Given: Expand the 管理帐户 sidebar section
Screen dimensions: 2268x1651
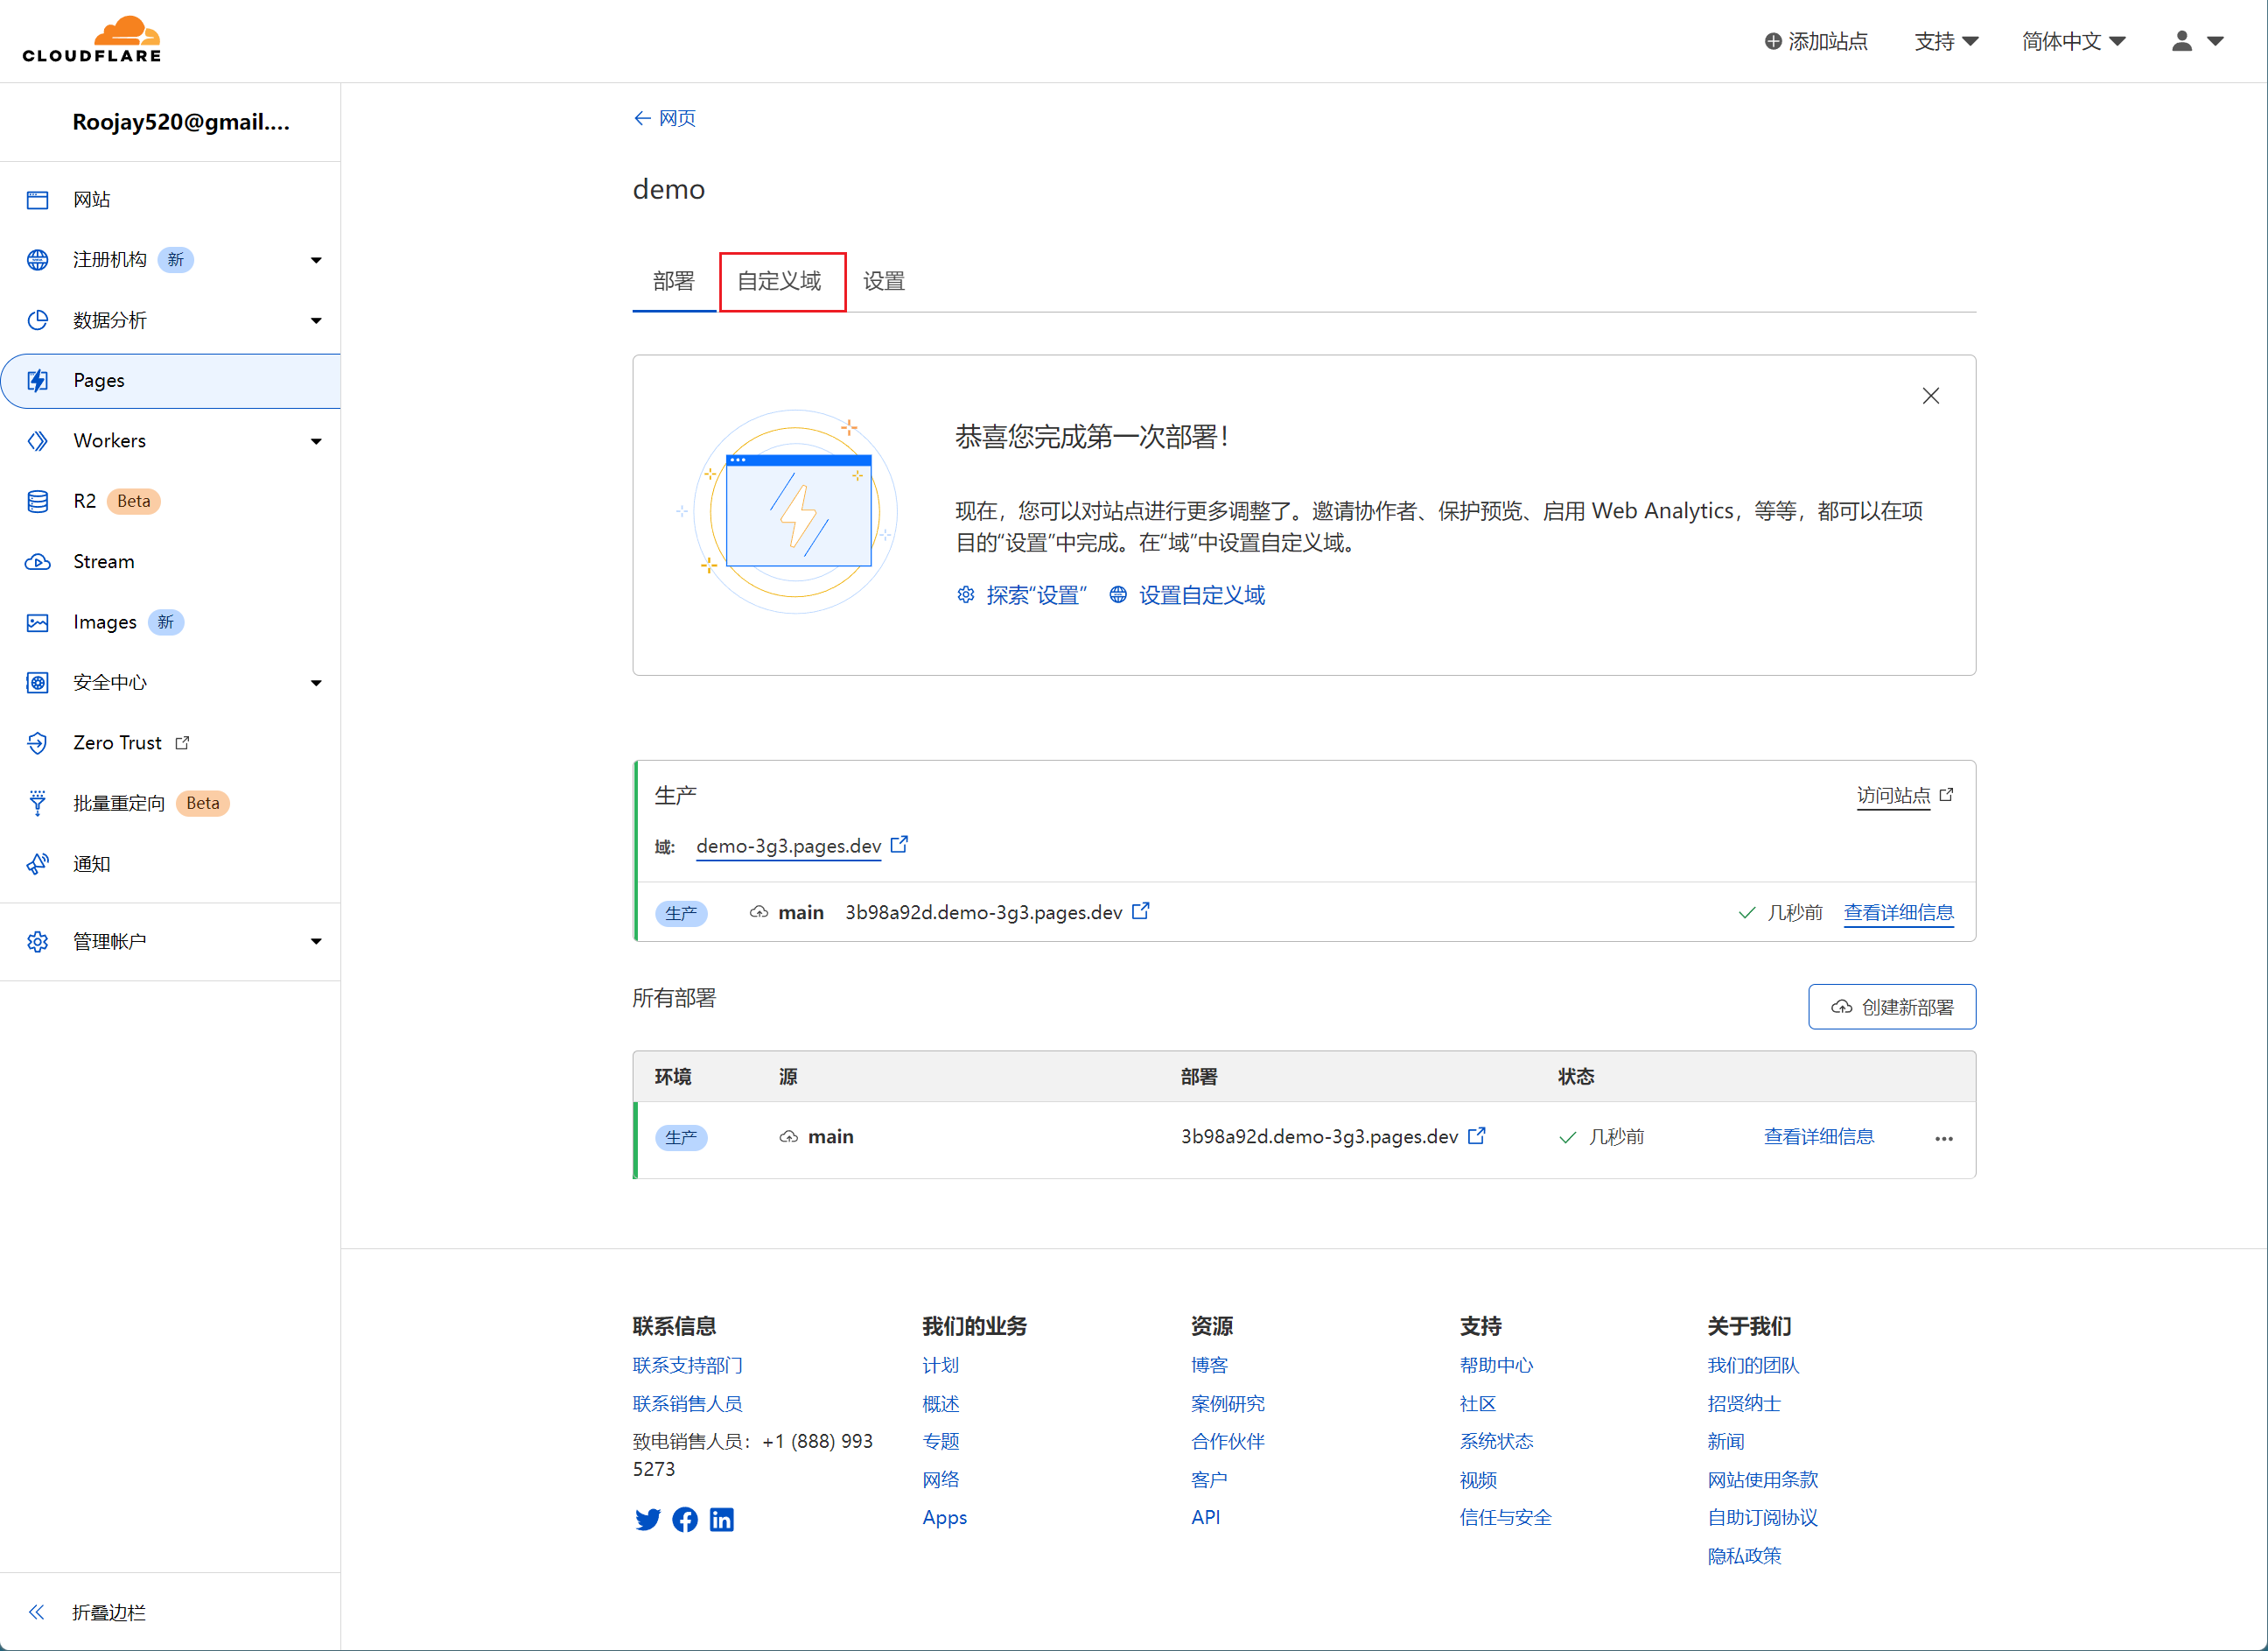Looking at the screenshot, I should click(x=316, y=942).
